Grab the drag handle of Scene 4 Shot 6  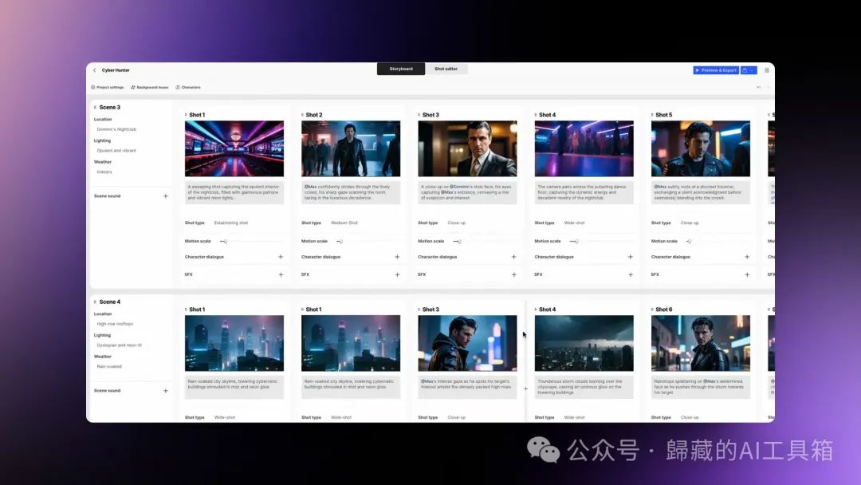coord(652,310)
